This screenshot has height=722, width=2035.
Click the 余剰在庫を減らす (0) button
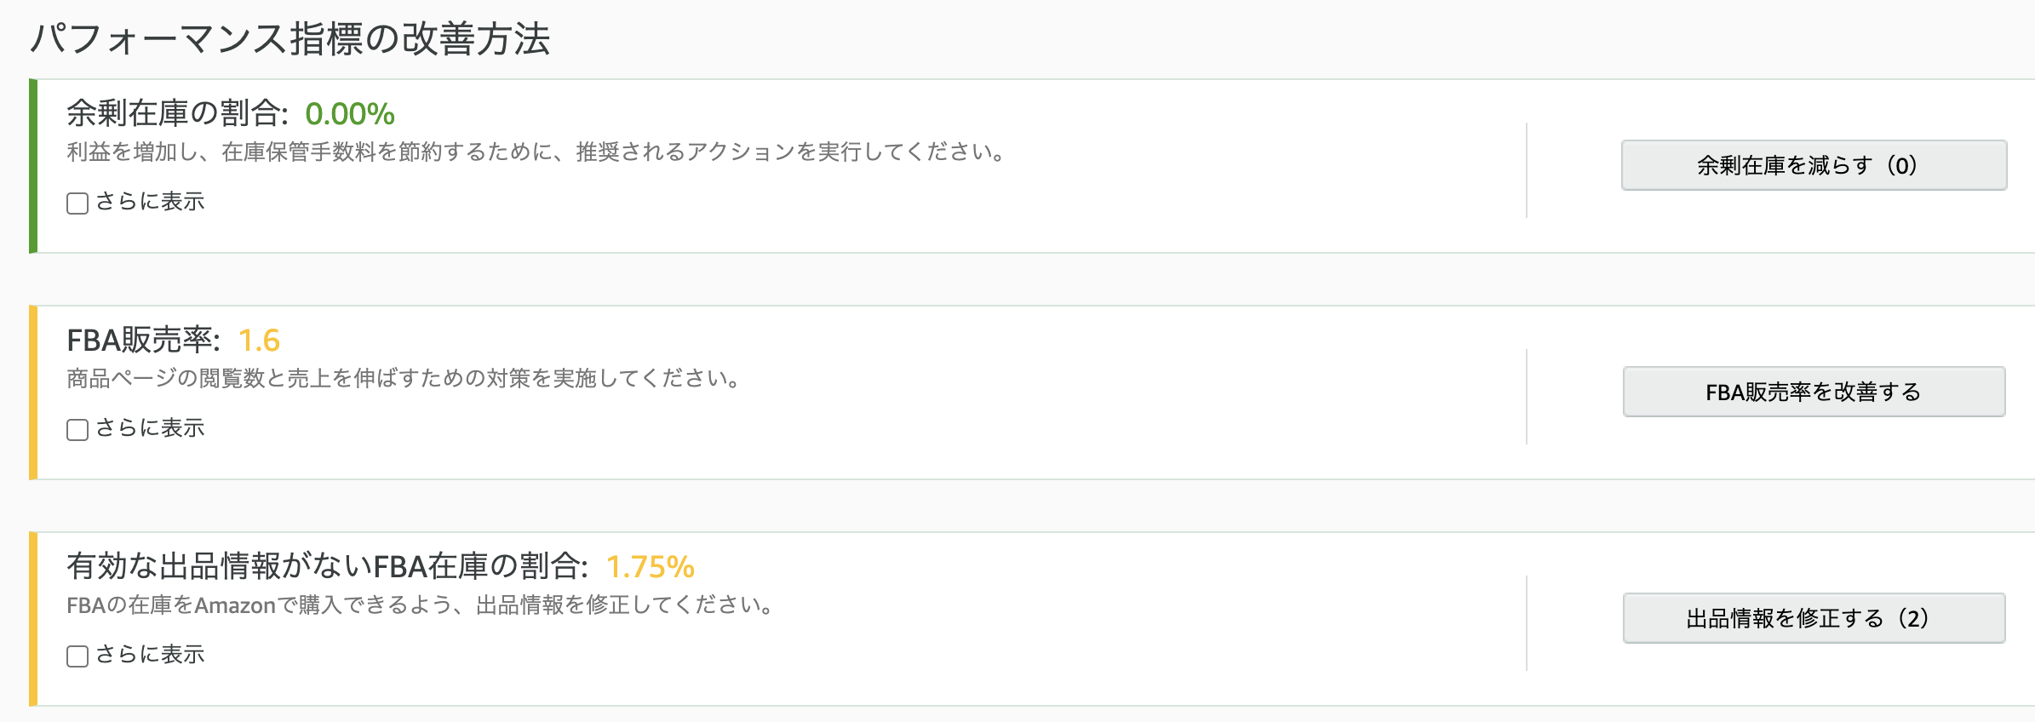tap(1814, 165)
